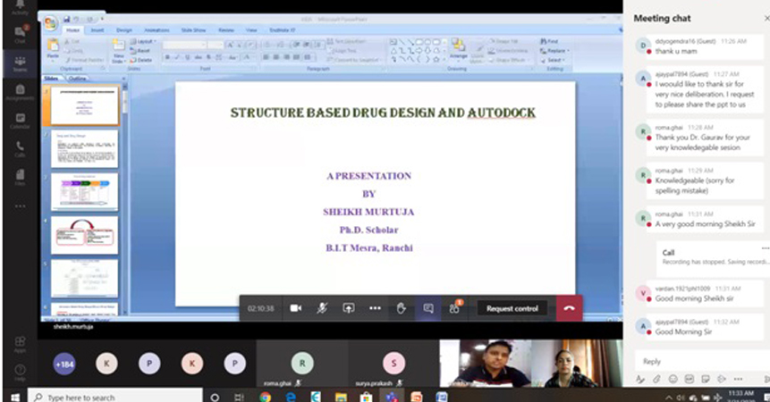770x402 pixels.
Task: Open Files in the Teams sidebar
Action: (x=20, y=178)
